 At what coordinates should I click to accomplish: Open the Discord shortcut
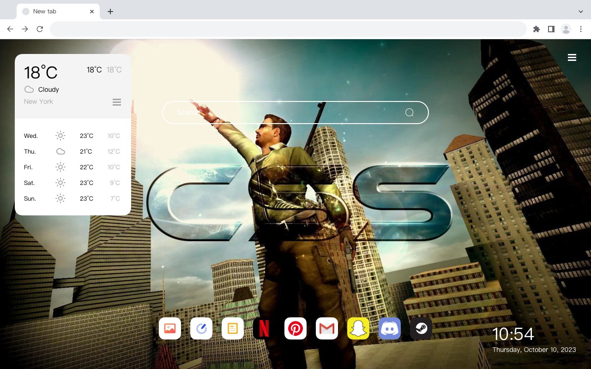[x=390, y=328]
